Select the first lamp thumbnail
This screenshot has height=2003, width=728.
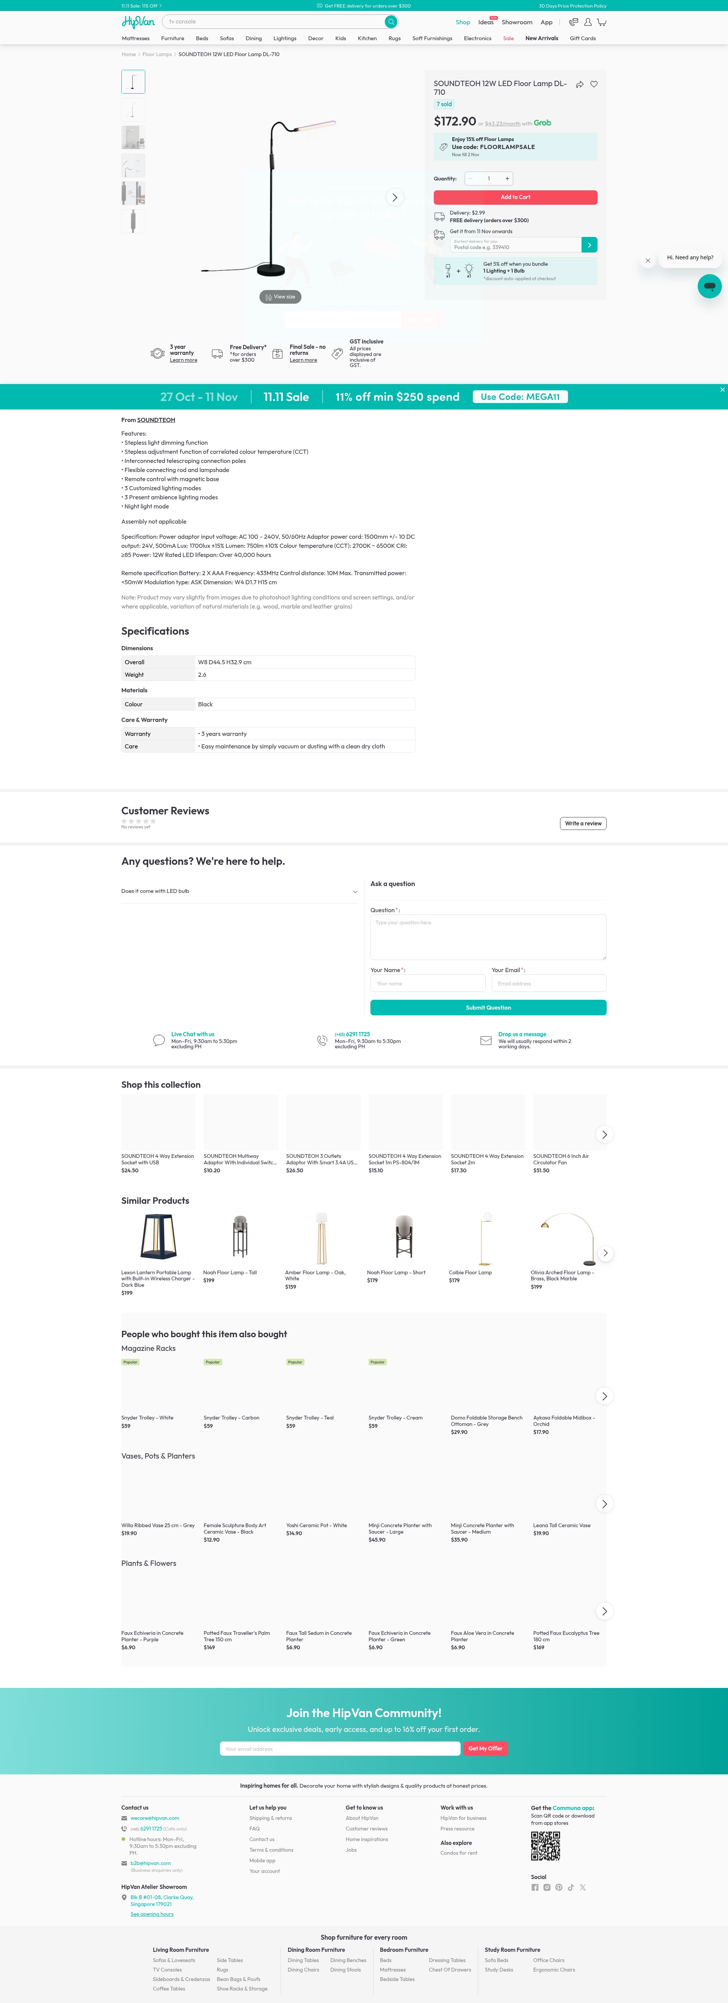coord(133,82)
